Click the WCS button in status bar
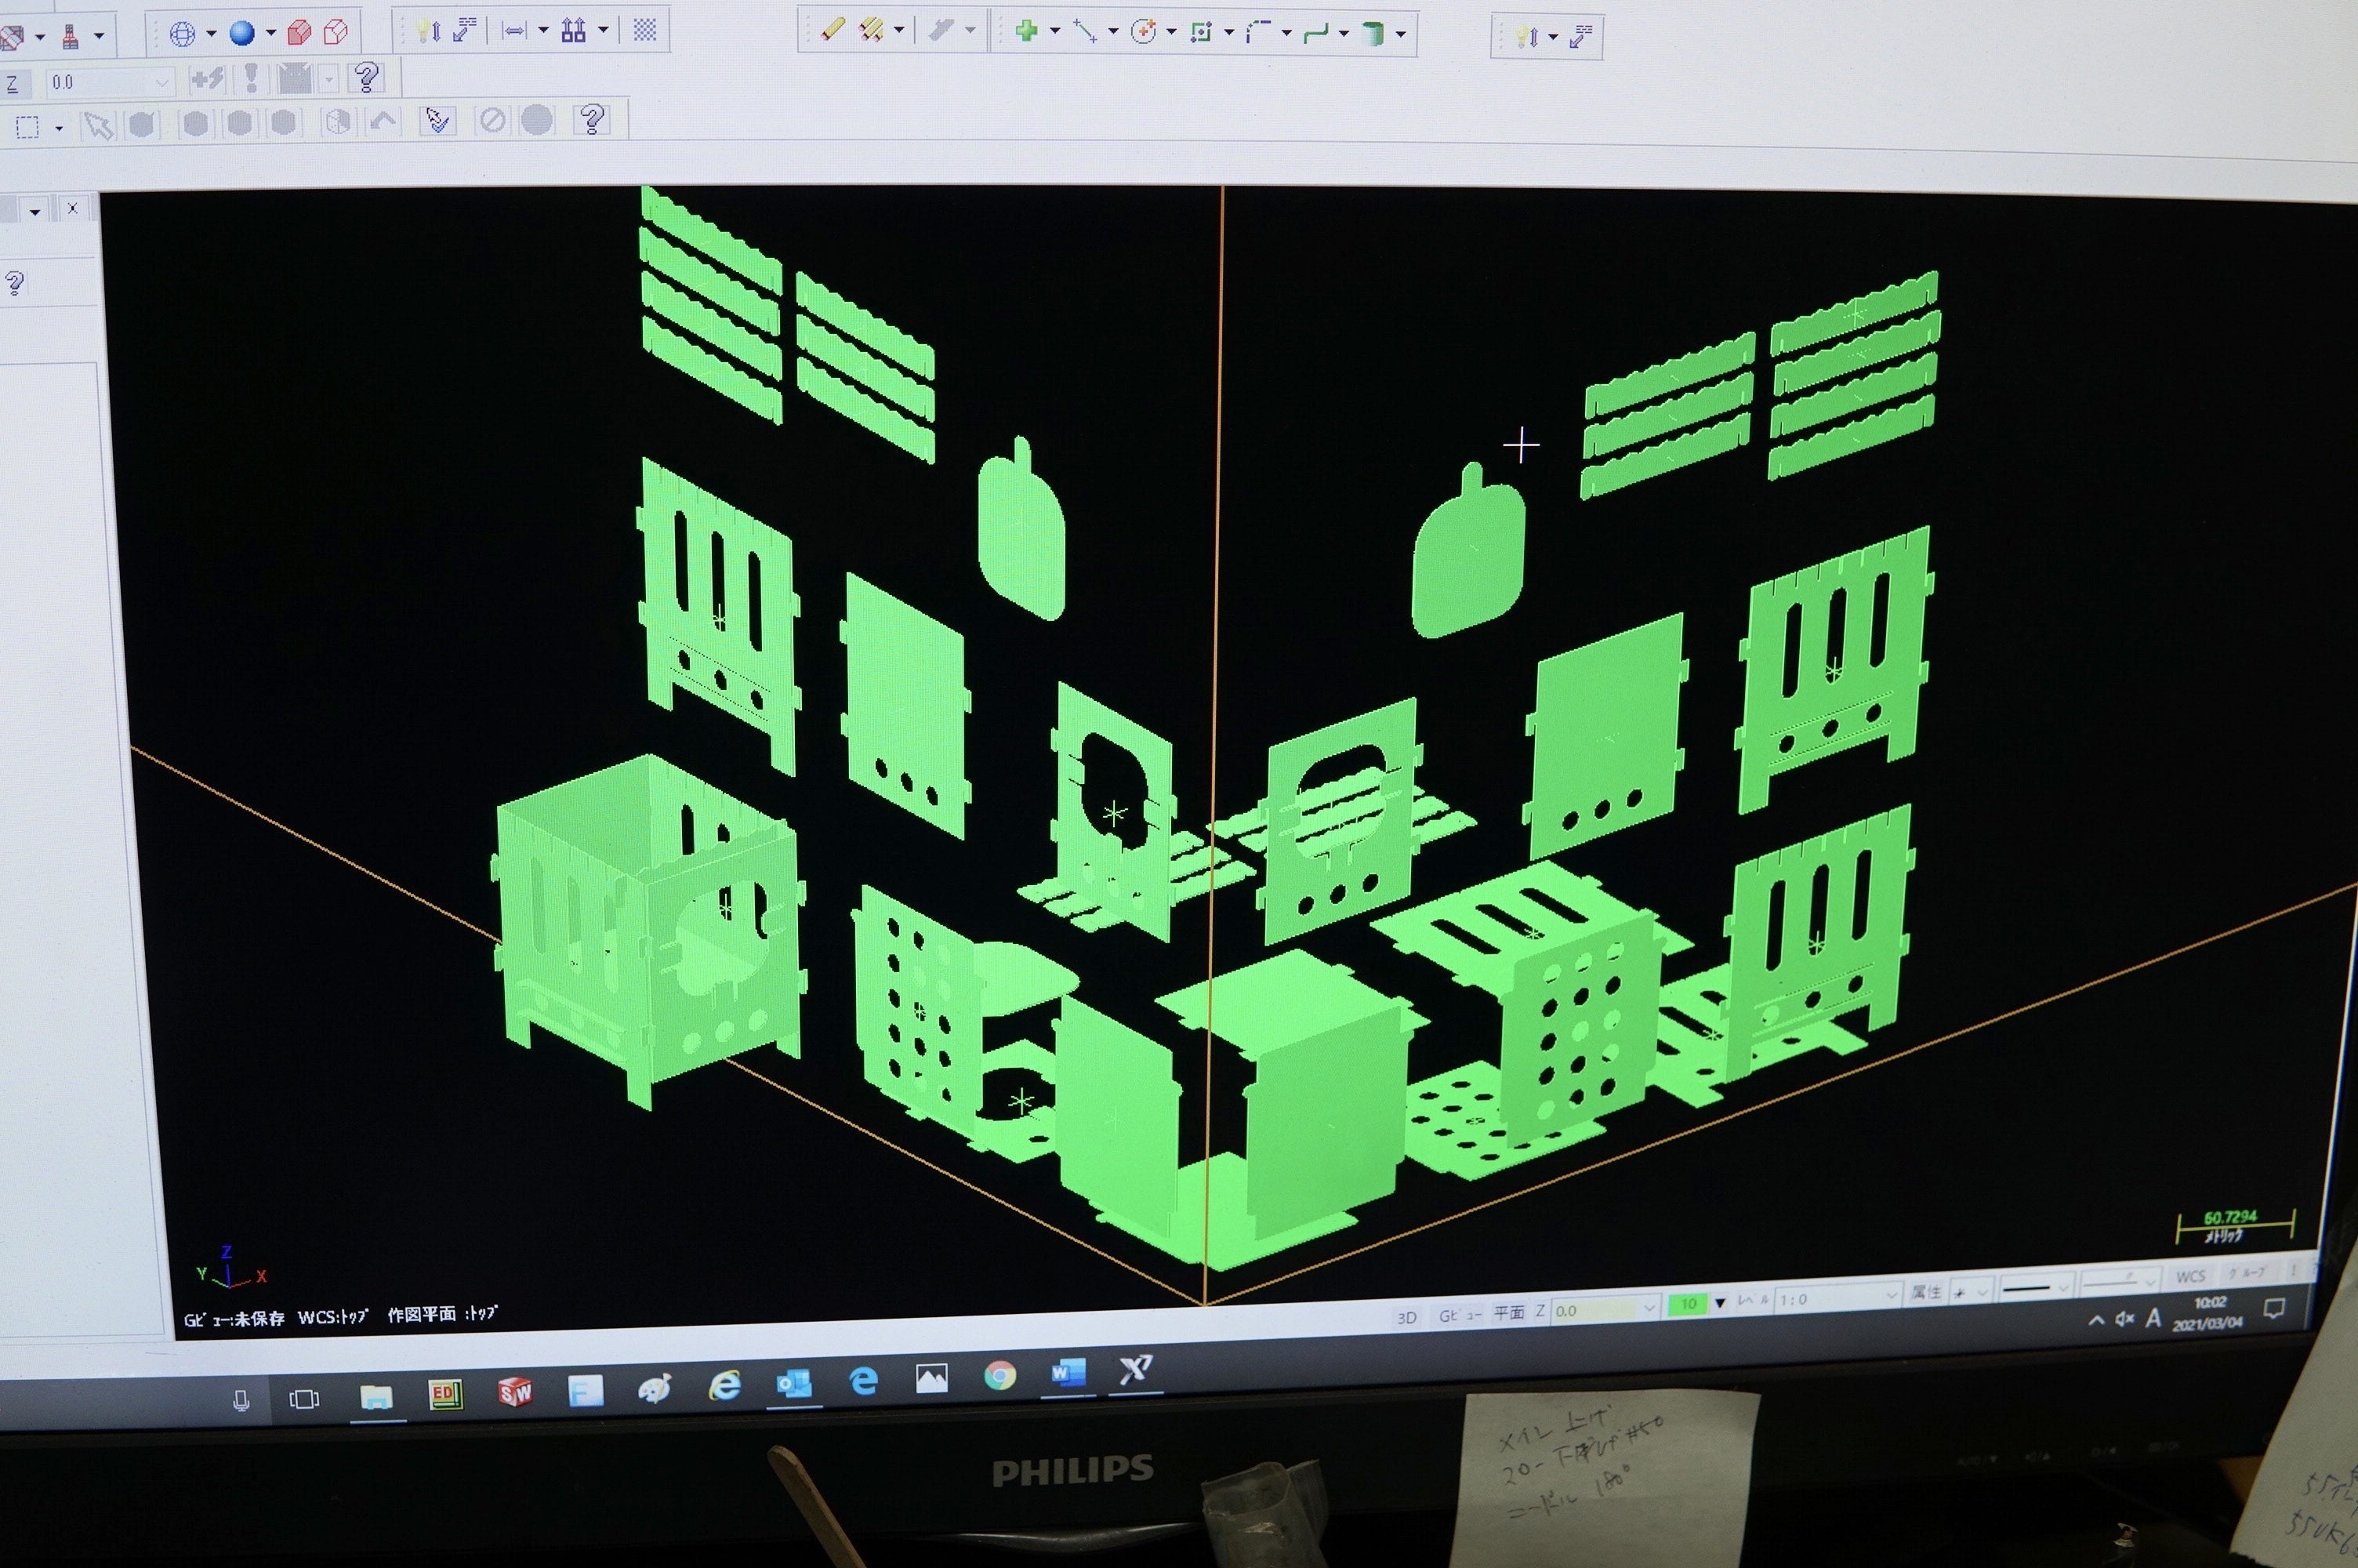 (2188, 1277)
